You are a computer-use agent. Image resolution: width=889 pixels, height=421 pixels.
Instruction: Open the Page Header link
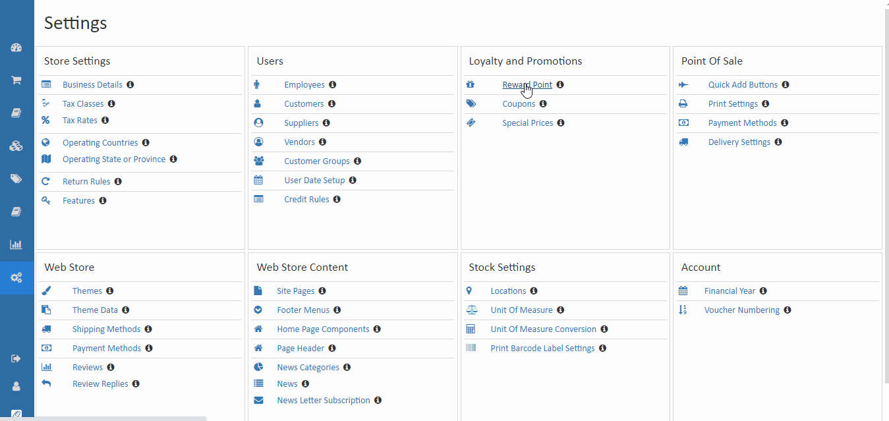(x=301, y=349)
